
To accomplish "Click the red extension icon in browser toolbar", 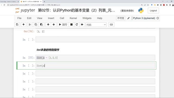I will pos(164,5).
